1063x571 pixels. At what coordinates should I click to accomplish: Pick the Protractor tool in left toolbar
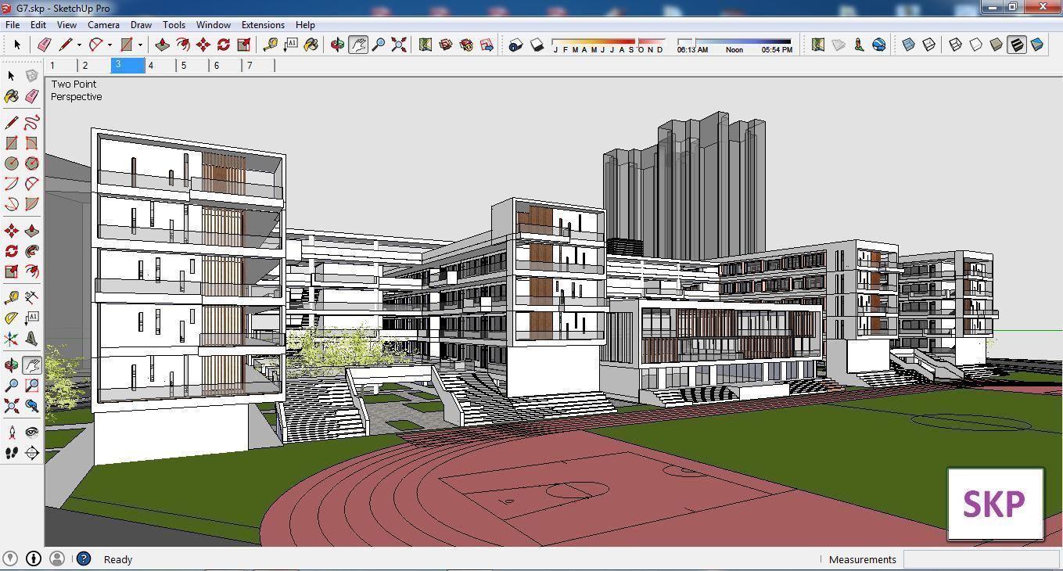coord(11,318)
